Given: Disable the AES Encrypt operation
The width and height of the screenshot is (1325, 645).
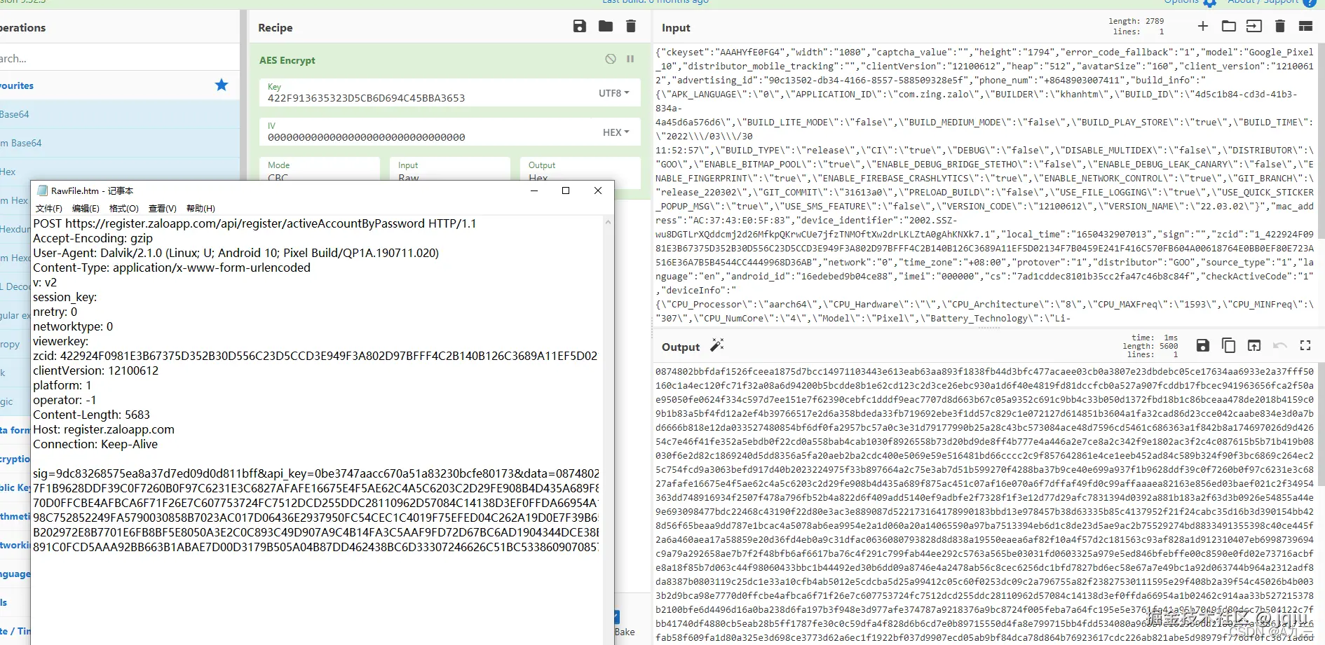Looking at the screenshot, I should tap(611, 60).
